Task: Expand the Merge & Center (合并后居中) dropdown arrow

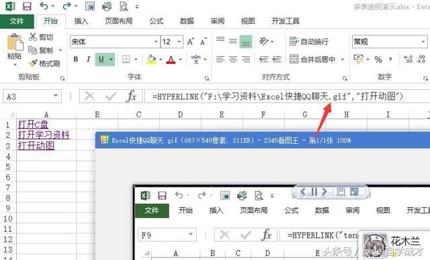Action: point(342,60)
